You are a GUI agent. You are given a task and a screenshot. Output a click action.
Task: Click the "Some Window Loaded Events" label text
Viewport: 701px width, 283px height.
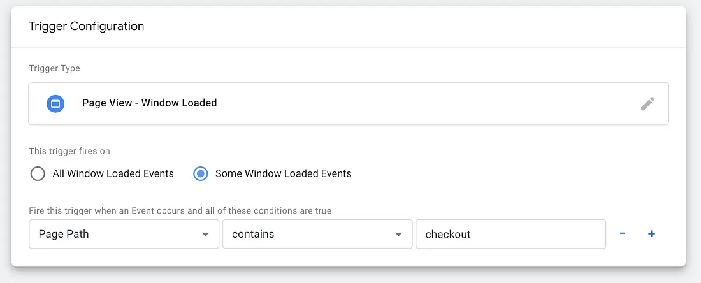tap(283, 173)
